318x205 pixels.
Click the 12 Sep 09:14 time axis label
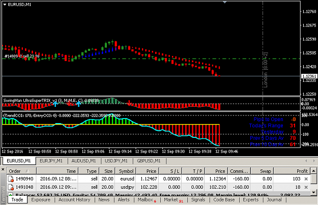coord(120,152)
